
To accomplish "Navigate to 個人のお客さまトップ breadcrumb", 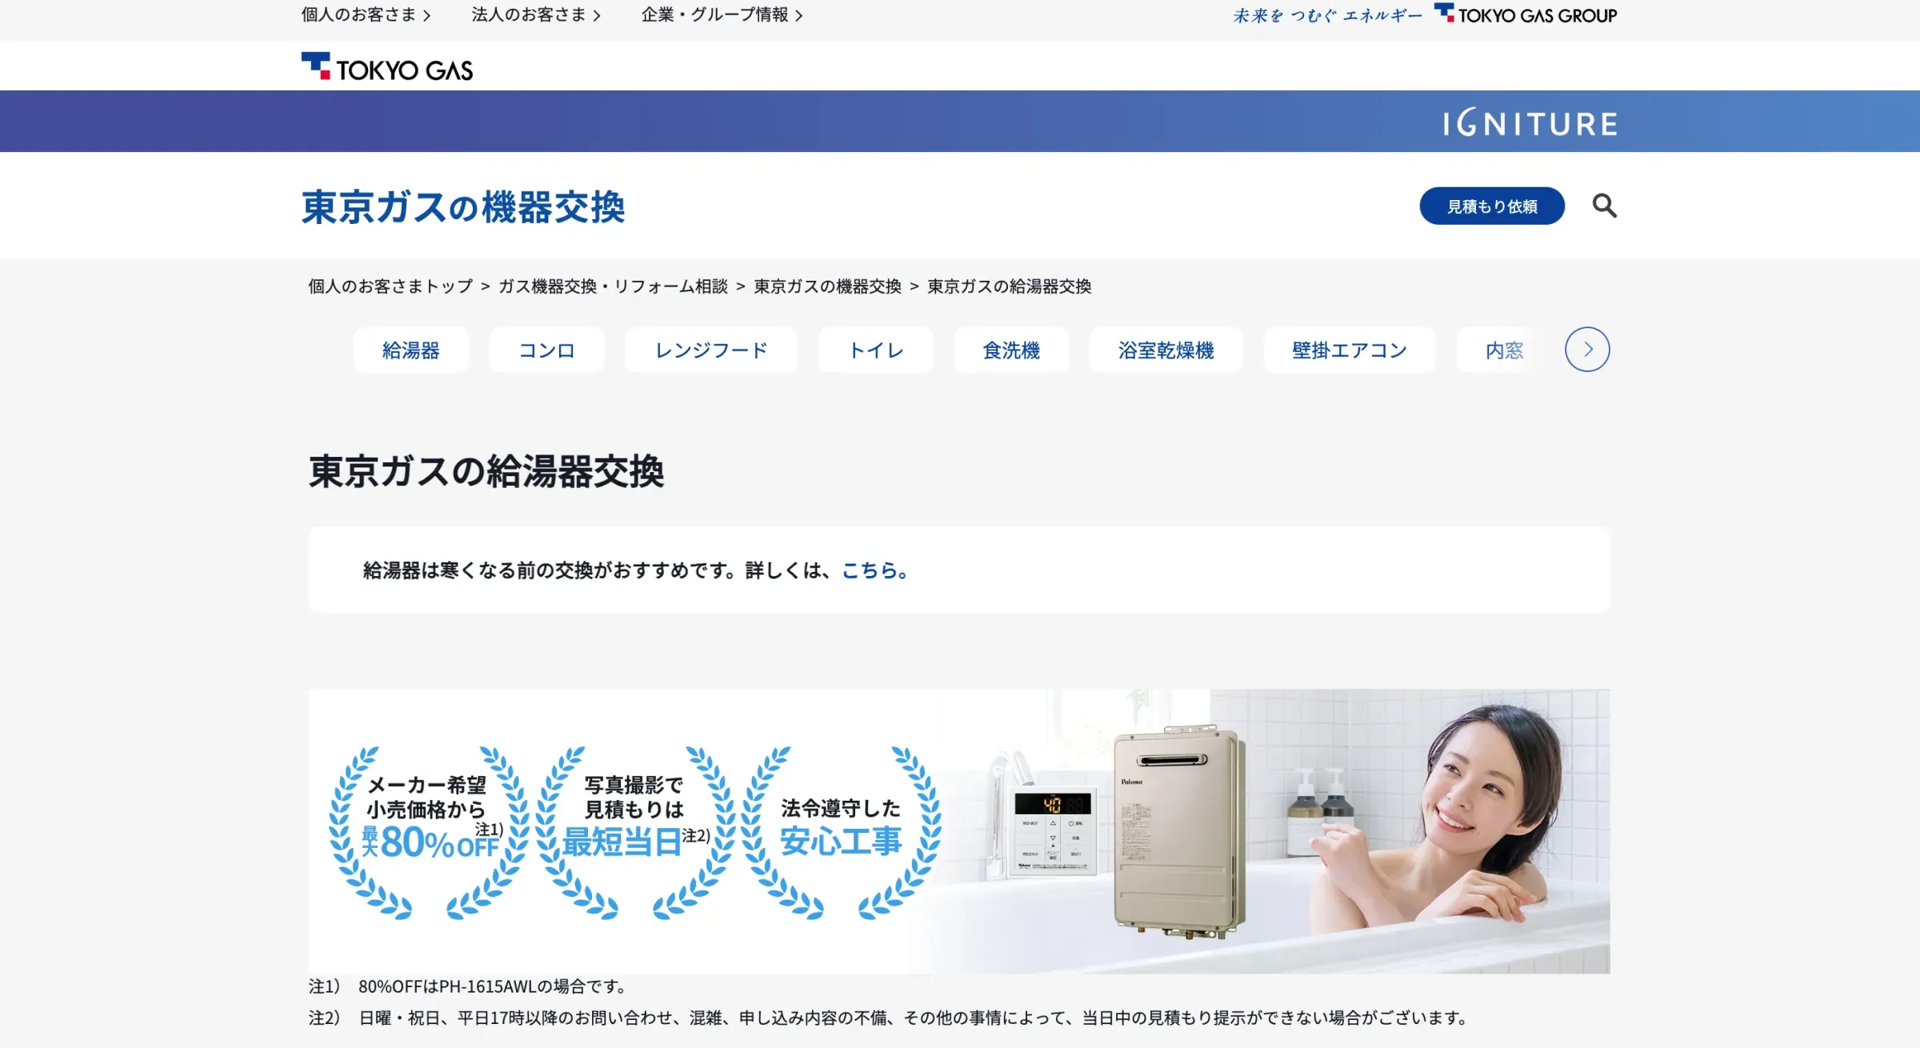I will 388,286.
